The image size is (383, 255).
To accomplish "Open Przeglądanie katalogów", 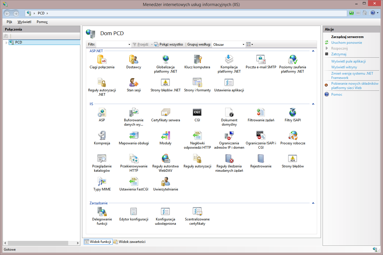I will (102, 163).
